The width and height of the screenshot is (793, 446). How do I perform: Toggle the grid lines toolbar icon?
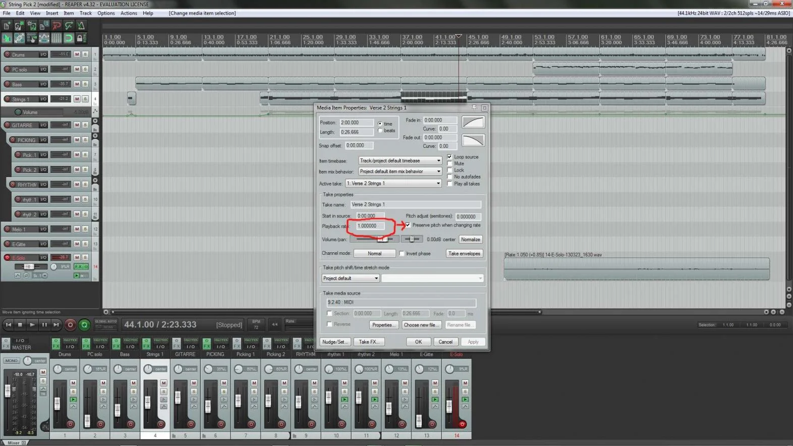point(56,38)
